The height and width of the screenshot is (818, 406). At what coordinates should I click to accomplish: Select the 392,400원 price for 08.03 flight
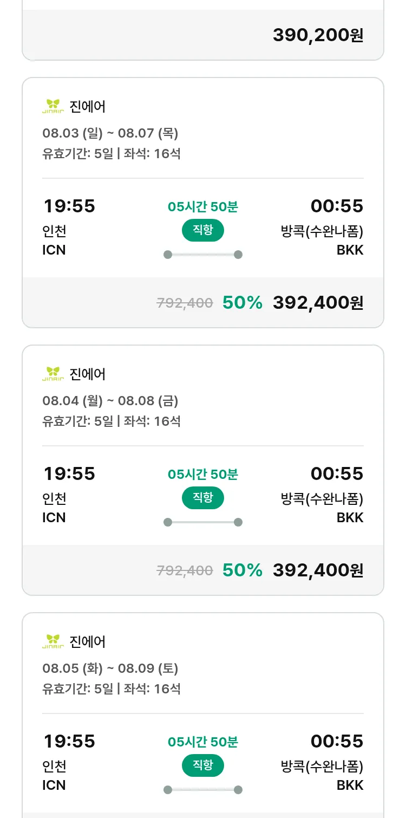click(x=318, y=303)
